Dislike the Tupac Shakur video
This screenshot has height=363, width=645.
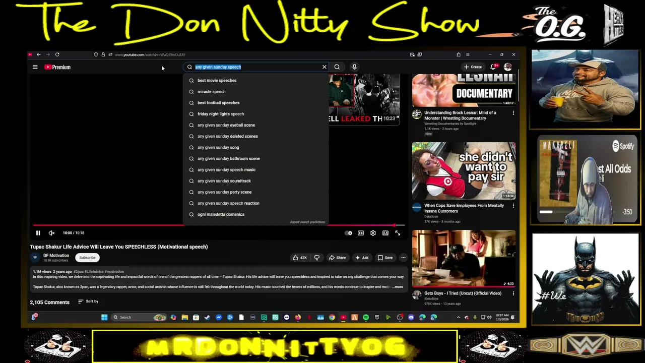pos(317,258)
